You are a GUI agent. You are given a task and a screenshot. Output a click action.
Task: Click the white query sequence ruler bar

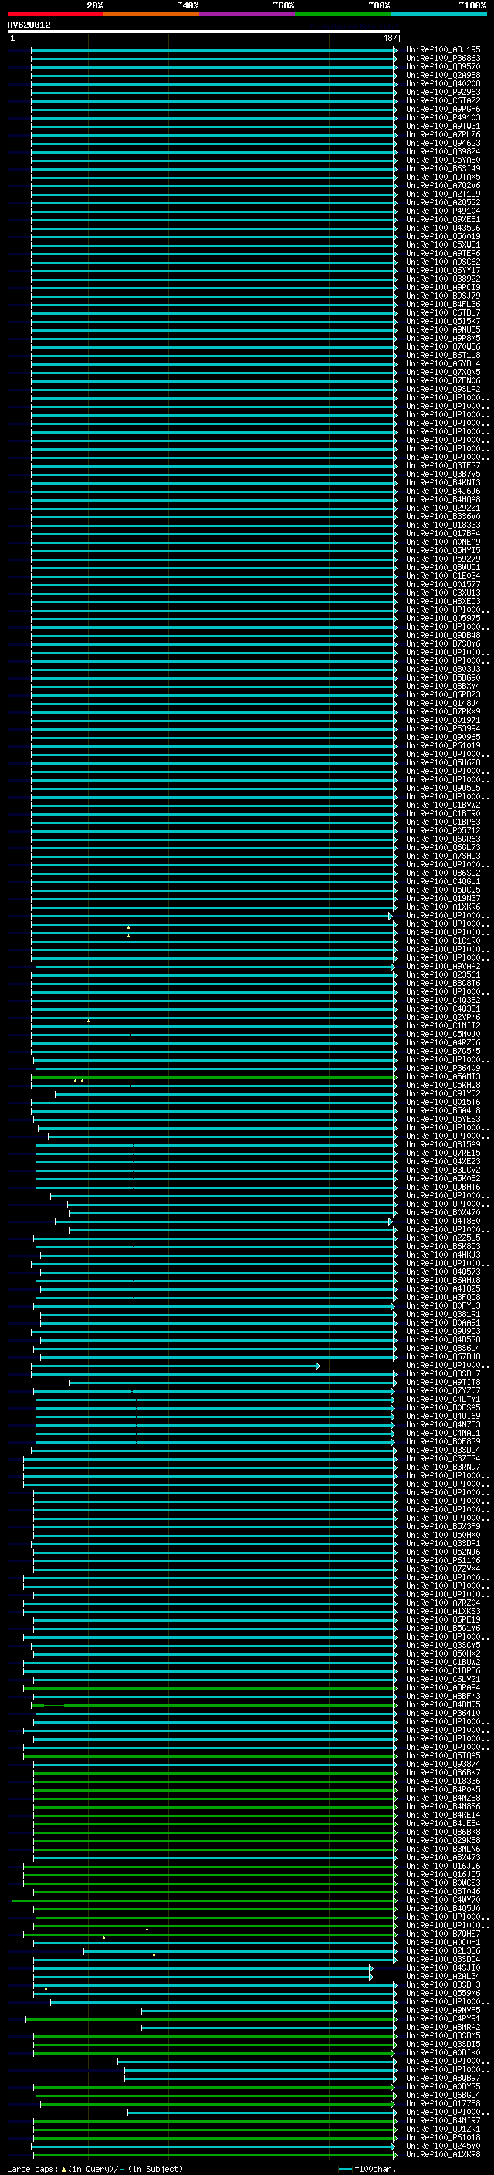203,32
